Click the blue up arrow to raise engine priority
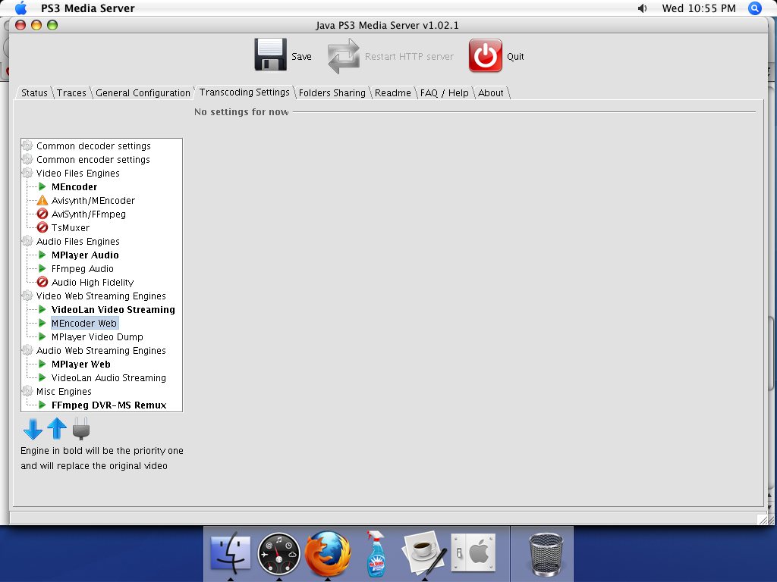Image resolution: width=777 pixels, height=582 pixels. point(57,429)
